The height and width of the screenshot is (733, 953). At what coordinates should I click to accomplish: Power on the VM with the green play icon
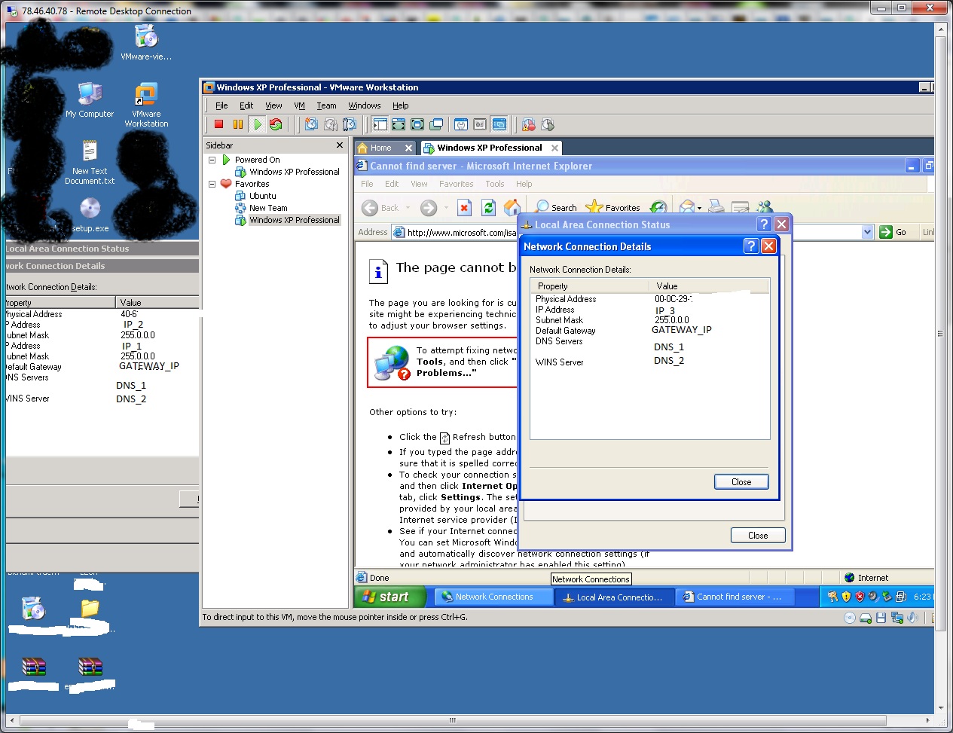(x=258, y=124)
